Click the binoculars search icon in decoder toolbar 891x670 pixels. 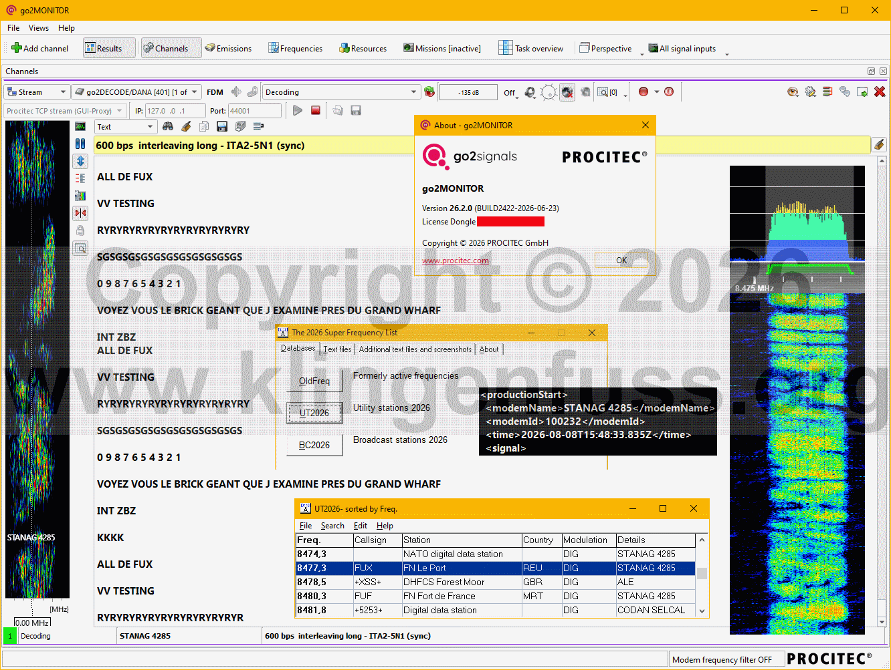[x=168, y=126]
